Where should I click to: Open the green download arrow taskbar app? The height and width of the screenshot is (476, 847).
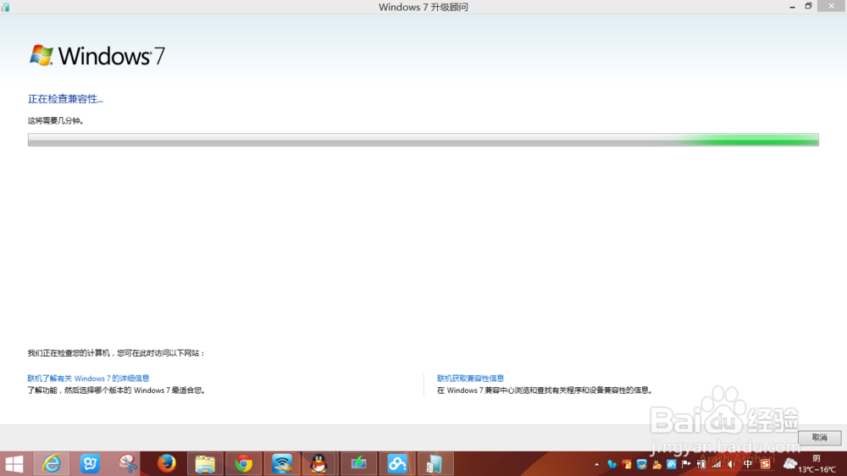[x=358, y=464]
